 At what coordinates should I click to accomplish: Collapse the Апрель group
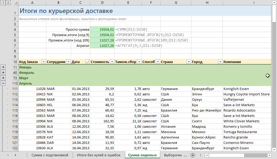[3, 83]
